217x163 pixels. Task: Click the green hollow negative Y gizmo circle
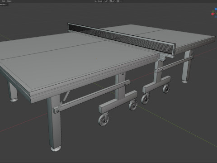point(213,11)
